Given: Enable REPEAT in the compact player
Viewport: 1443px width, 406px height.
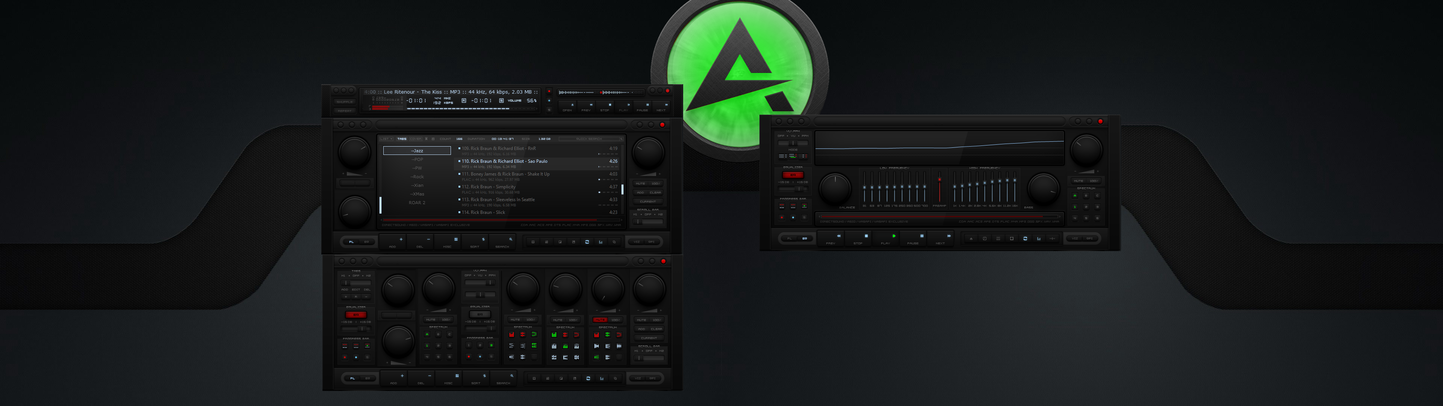Looking at the screenshot, I should point(345,111).
